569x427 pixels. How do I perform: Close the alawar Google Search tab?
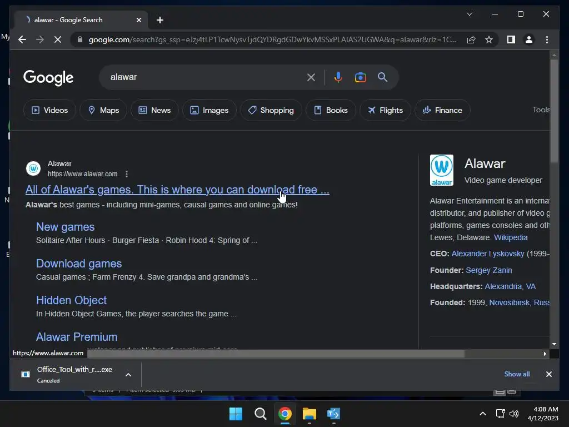point(138,20)
